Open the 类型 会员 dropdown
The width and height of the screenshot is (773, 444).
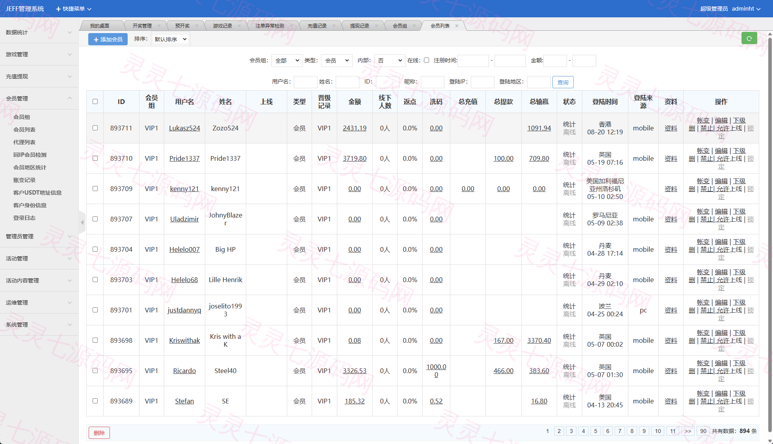[x=336, y=61]
